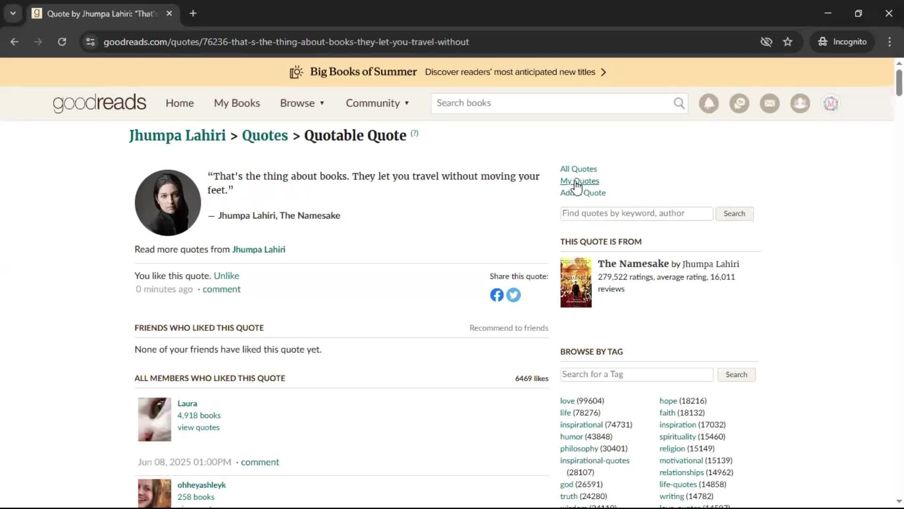Click the browser back arrow
This screenshot has height=509, width=904.
(x=15, y=42)
